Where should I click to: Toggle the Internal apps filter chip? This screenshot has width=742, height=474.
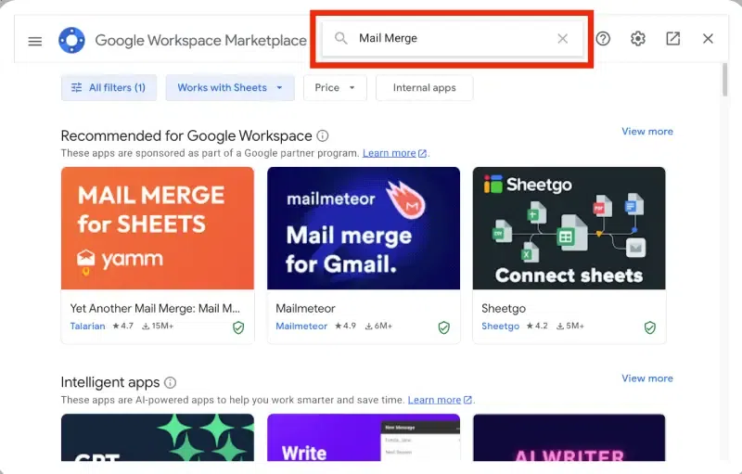pyautogui.click(x=425, y=88)
